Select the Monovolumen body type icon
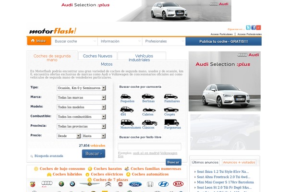 (x=127, y=122)
